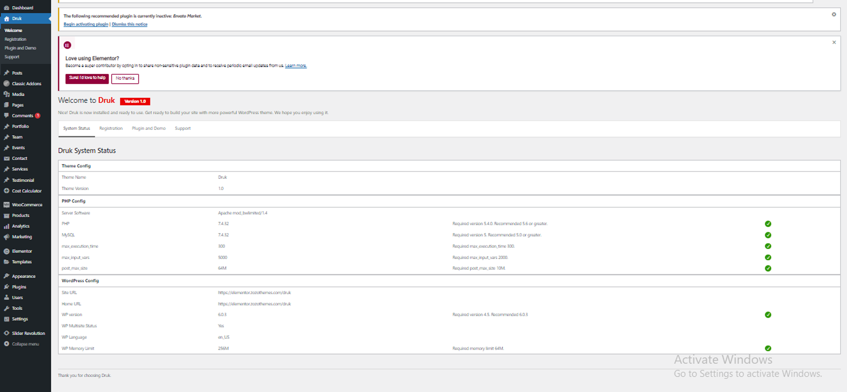Click Dismiss this notice link
847x392 pixels.
click(129, 24)
